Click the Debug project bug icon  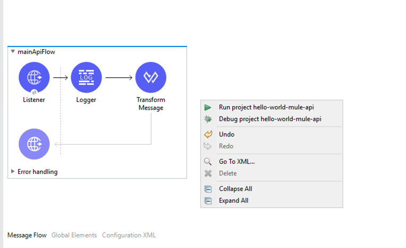coord(208,119)
